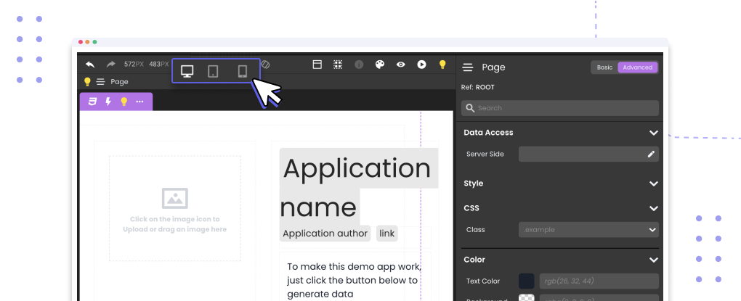Click the CSS3 icon on the purple tab
The image size is (741, 301).
pos(93,102)
